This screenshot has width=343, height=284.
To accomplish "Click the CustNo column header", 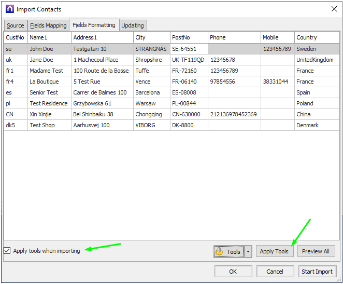I will 16,37.
